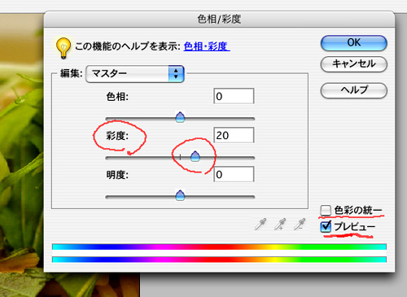This screenshot has width=407, height=297.
Task: Open the 編集 マスター dropdown
Action: pos(135,74)
